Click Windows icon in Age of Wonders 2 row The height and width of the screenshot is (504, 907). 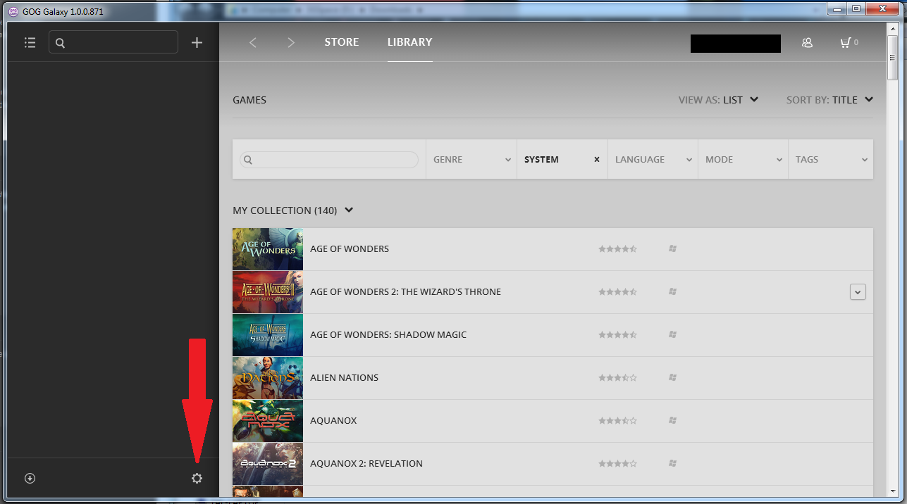point(672,292)
